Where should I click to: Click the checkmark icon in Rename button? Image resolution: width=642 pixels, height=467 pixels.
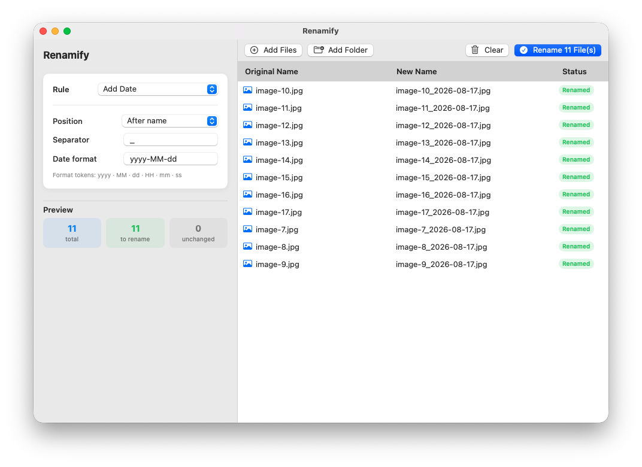(x=523, y=50)
